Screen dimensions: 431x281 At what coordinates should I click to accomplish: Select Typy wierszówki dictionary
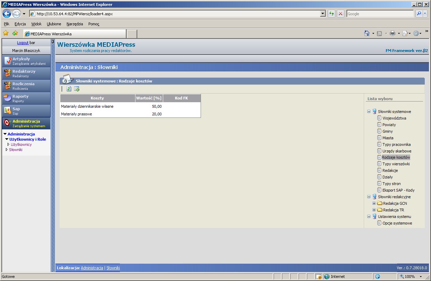pos(396,164)
